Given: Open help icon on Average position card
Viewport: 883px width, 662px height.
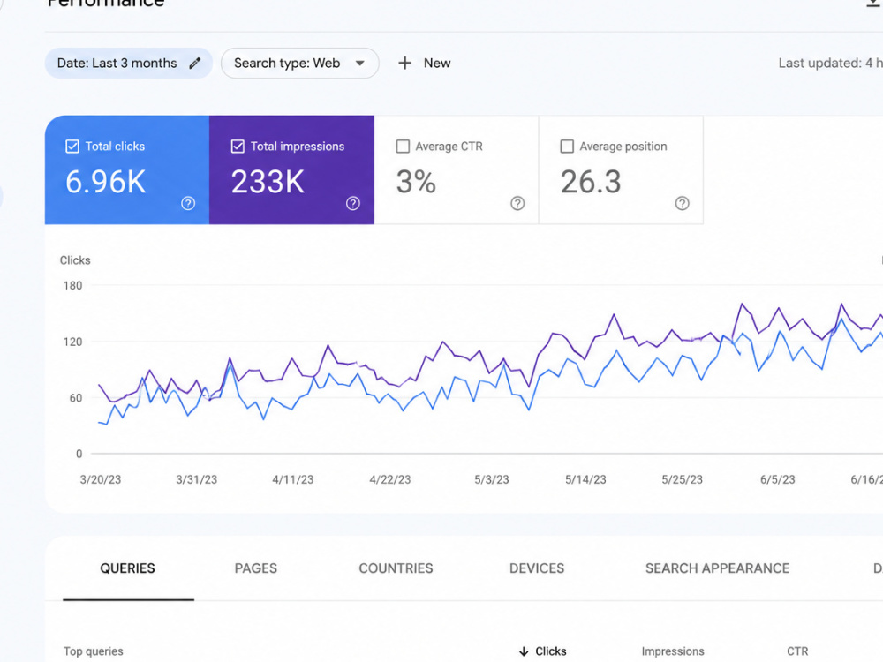Looking at the screenshot, I should [682, 203].
